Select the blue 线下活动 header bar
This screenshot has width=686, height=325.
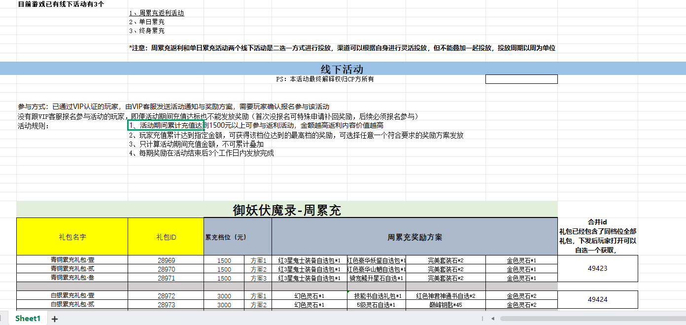coord(342,69)
